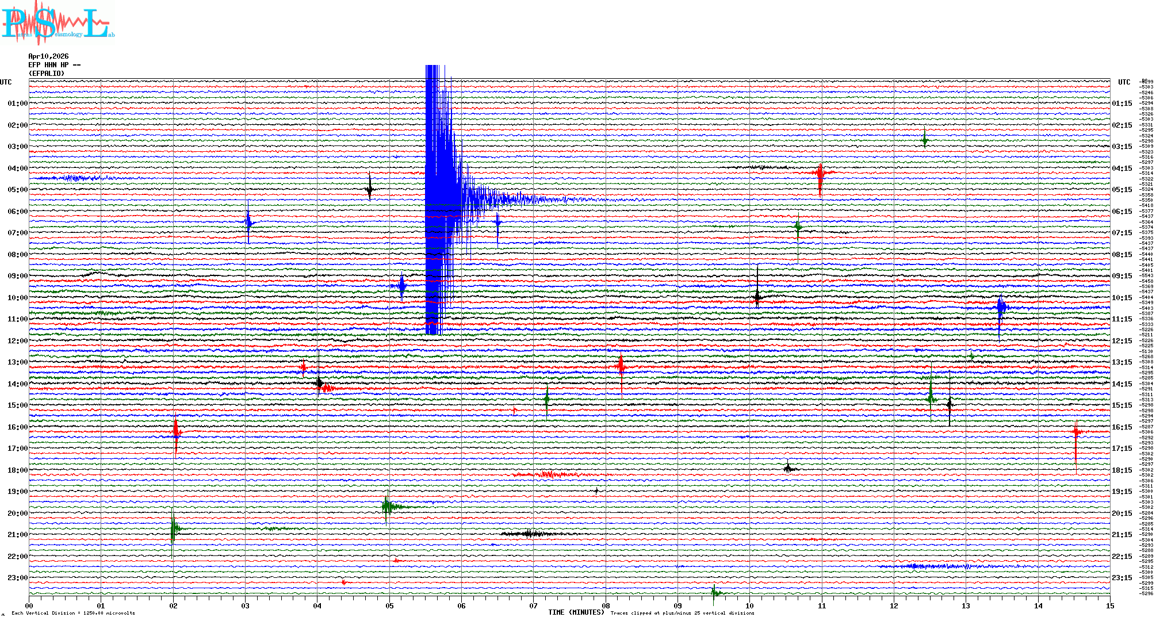Click the red spike event near 04:15 row

pyautogui.click(x=820, y=174)
